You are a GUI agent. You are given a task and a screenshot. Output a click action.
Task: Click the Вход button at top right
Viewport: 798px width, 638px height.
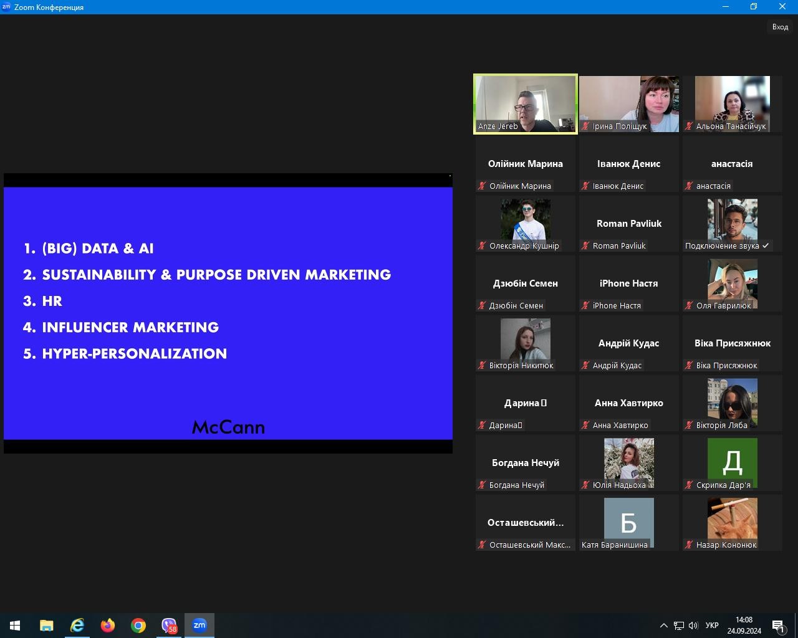[x=780, y=27]
